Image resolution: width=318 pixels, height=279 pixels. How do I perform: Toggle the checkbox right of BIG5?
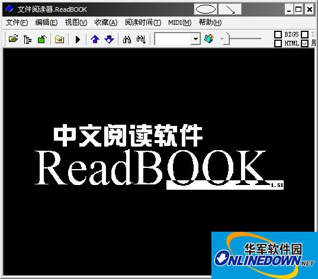point(305,34)
